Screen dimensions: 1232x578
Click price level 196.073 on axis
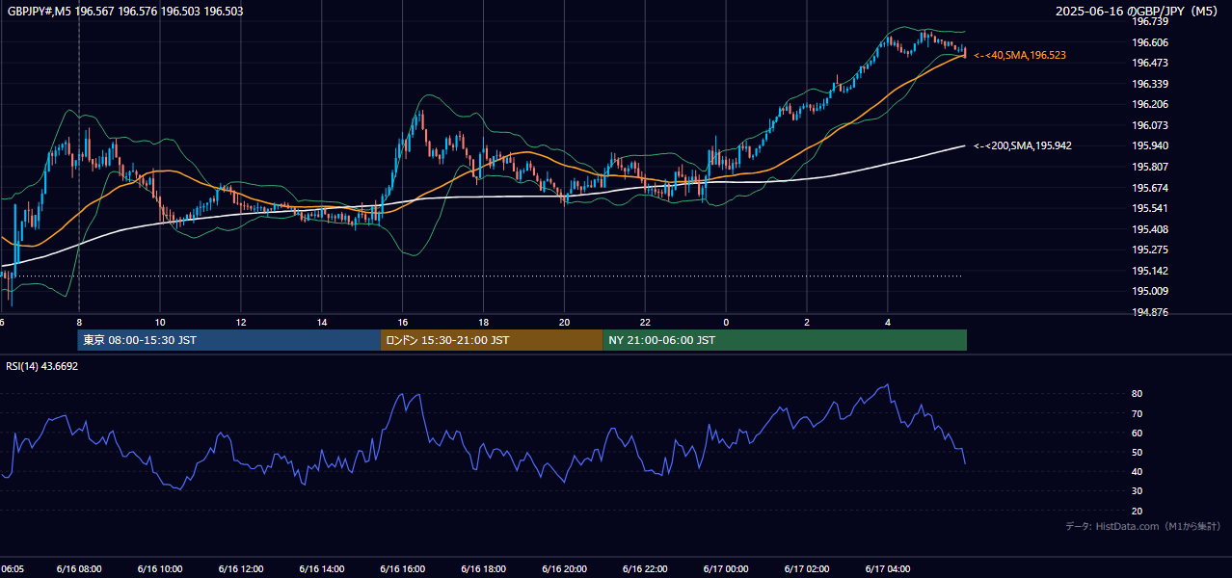tap(1151, 125)
